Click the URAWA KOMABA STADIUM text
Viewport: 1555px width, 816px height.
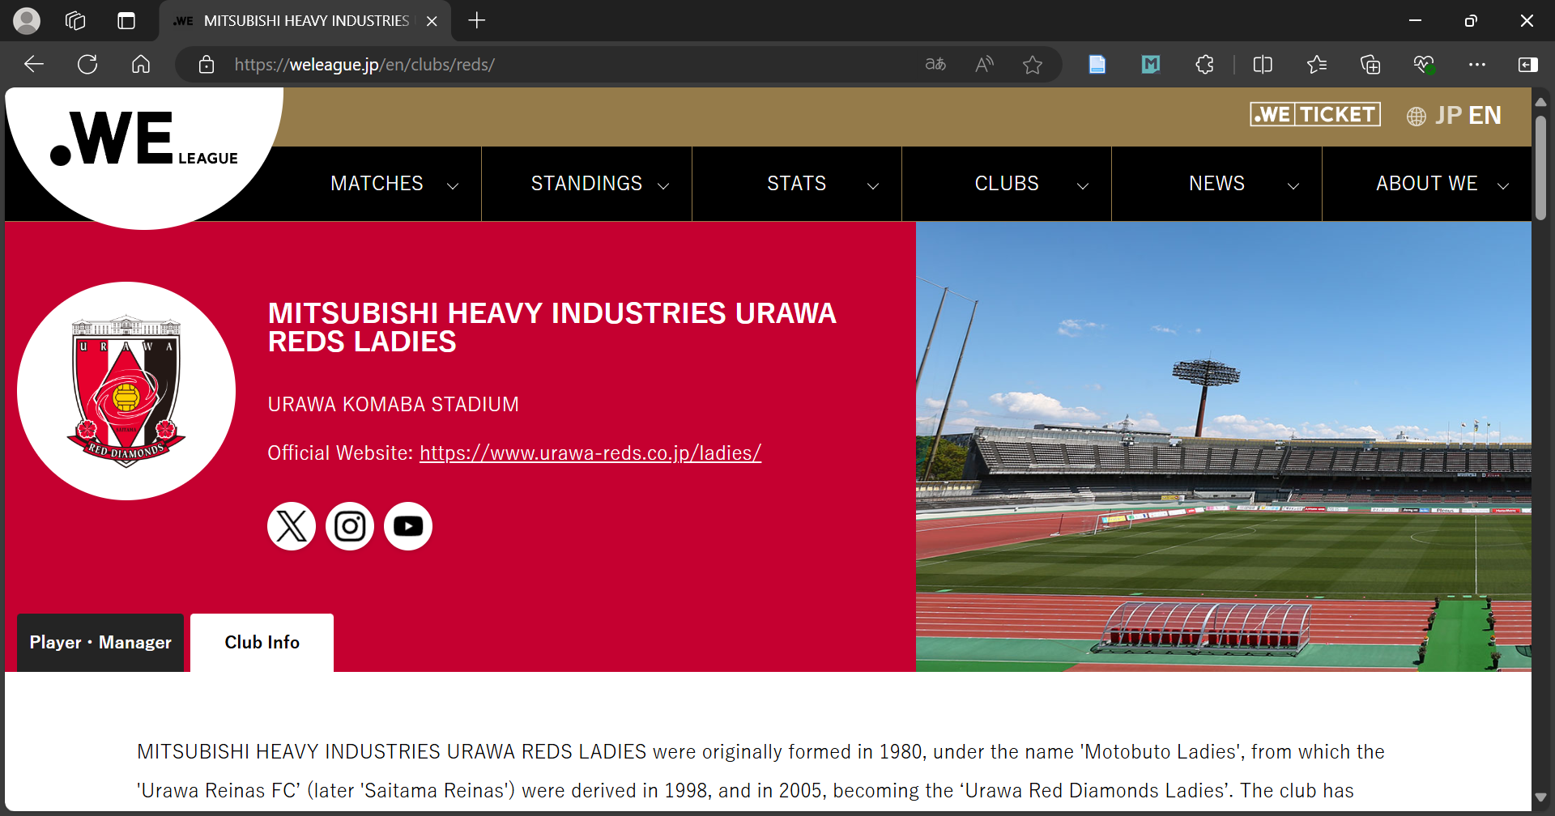click(393, 404)
